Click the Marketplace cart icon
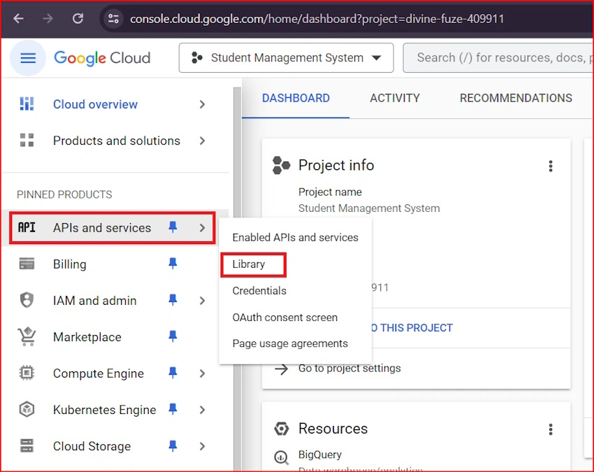The image size is (594, 472). (27, 336)
